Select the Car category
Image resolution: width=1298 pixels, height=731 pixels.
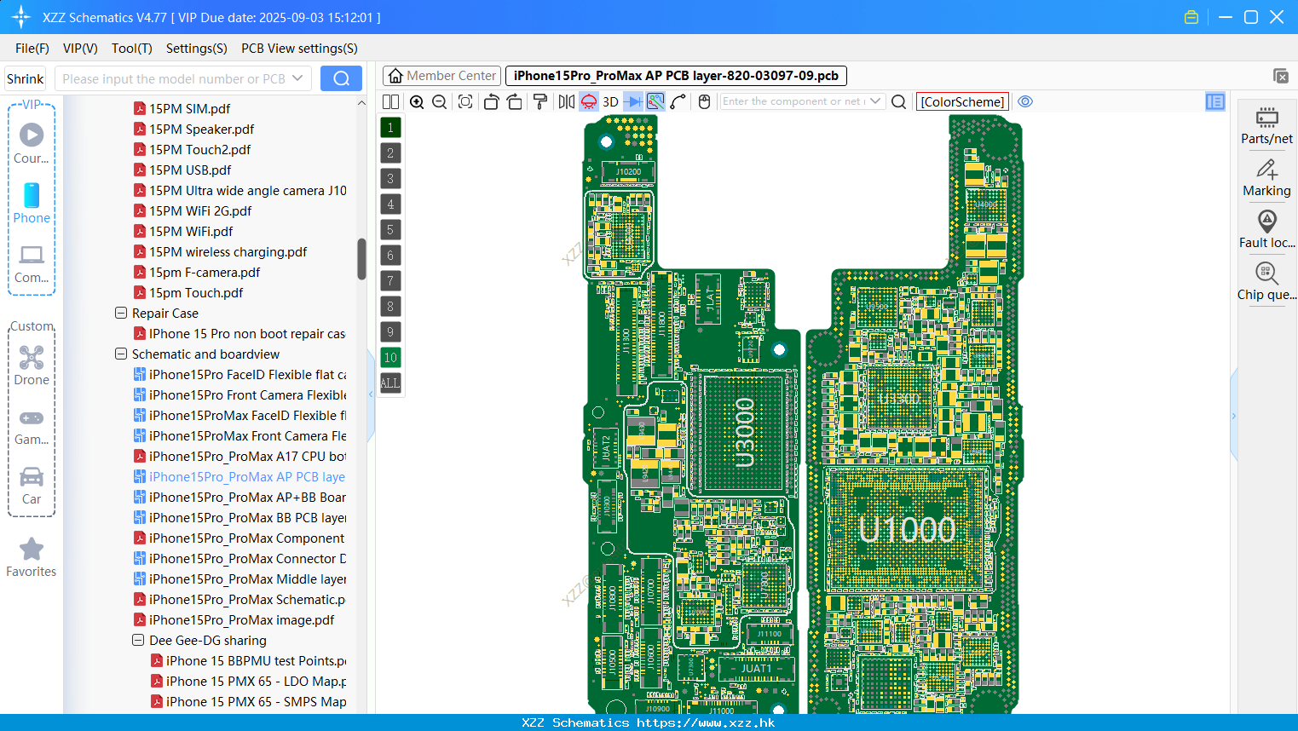coord(32,485)
